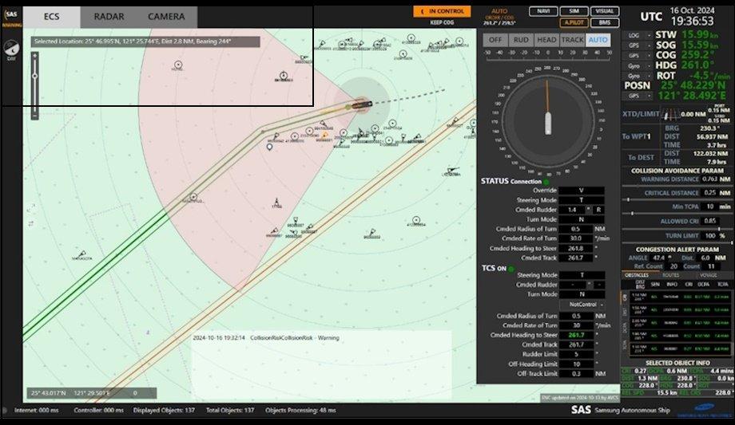Image resolution: width=735 pixels, height=425 pixels.
Task: Click the green TCS ON indicator
Action: tap(511, 269)
